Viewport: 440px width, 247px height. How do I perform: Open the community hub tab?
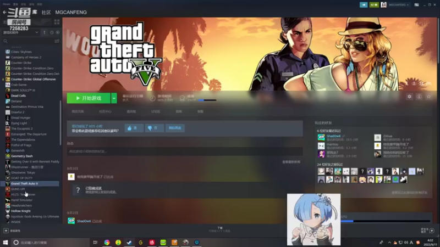point(105,111)
